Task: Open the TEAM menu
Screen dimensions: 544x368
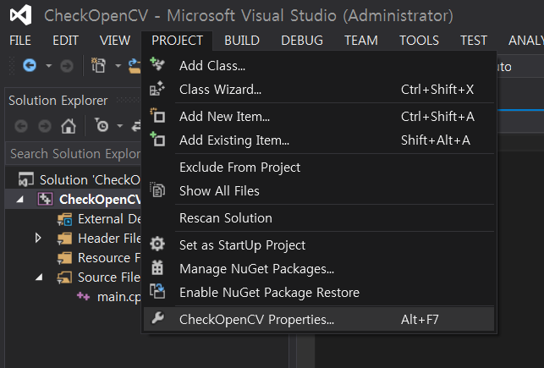Action: 360,41
